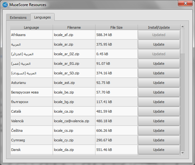Screen dimensions: 195x165
Task: Select the Català language cell
Action: point(32,111)
